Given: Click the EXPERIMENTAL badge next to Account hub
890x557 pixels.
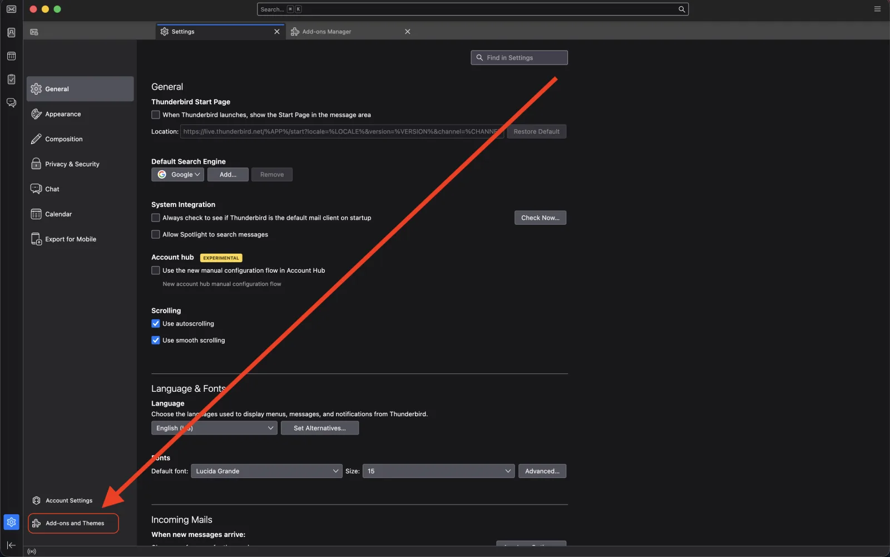Looking at the screenshot, I should 221,258.
